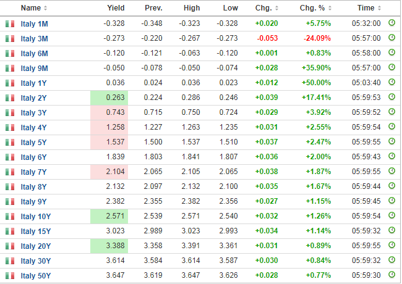Click the clock icon for Italy 1M
The image size is (402, 284).
tap(391, 23)
